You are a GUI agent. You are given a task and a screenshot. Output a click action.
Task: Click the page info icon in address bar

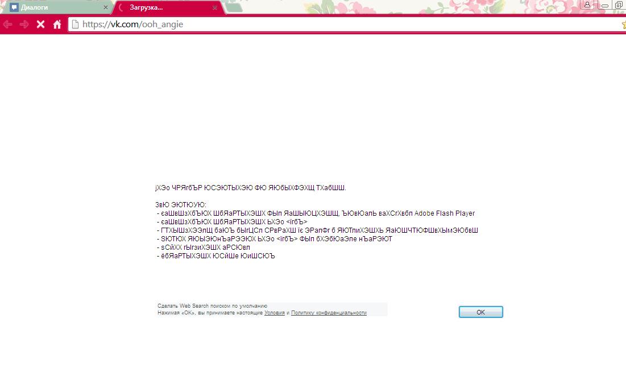[75, 24]
